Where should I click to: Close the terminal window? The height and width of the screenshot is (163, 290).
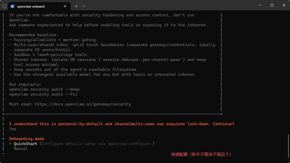[284, 5]
